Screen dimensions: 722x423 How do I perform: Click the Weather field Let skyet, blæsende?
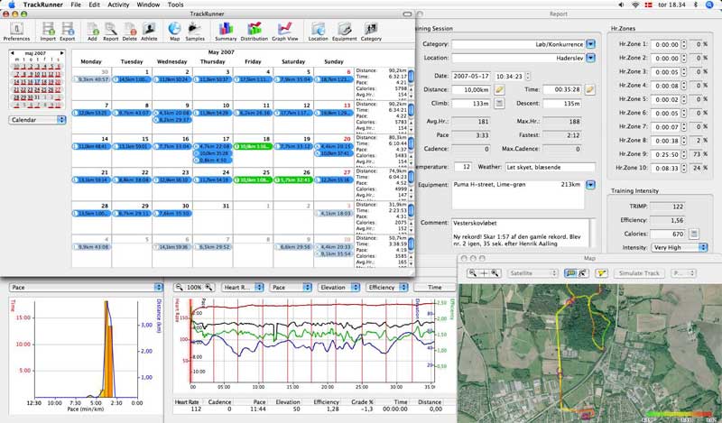click(551, 167)
